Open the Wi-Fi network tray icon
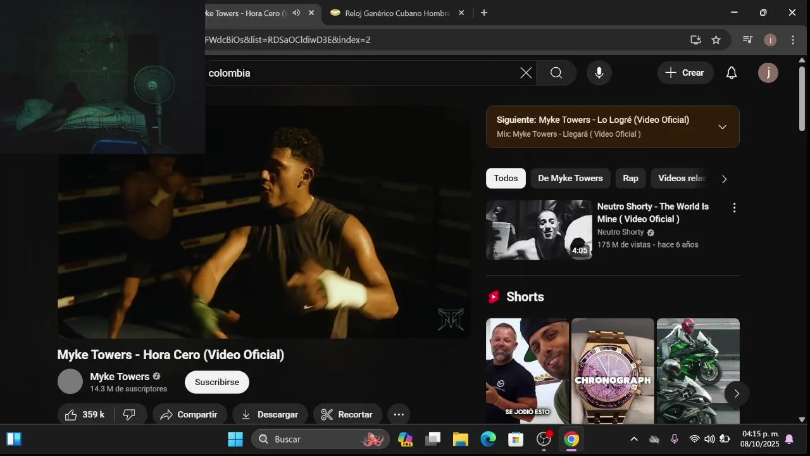This screenshot has height=456, width=810. [x=694, y=439]
